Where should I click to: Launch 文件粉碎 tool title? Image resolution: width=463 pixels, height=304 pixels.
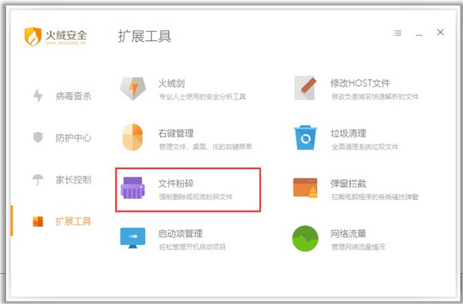[176, 184]
